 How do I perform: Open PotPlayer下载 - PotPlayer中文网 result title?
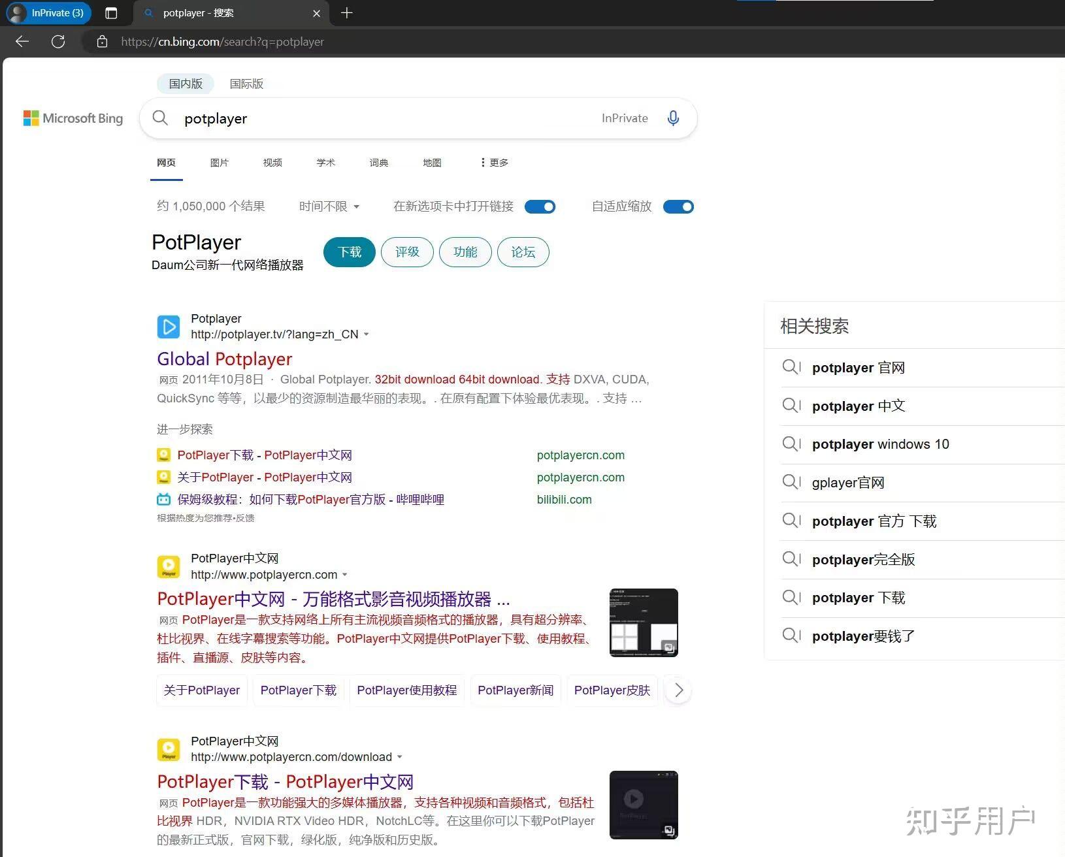click(x=285, y=782)
